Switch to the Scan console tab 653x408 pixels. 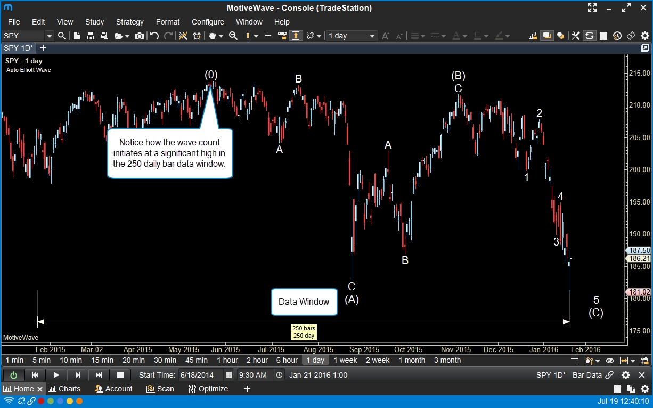tap(160, 389)
